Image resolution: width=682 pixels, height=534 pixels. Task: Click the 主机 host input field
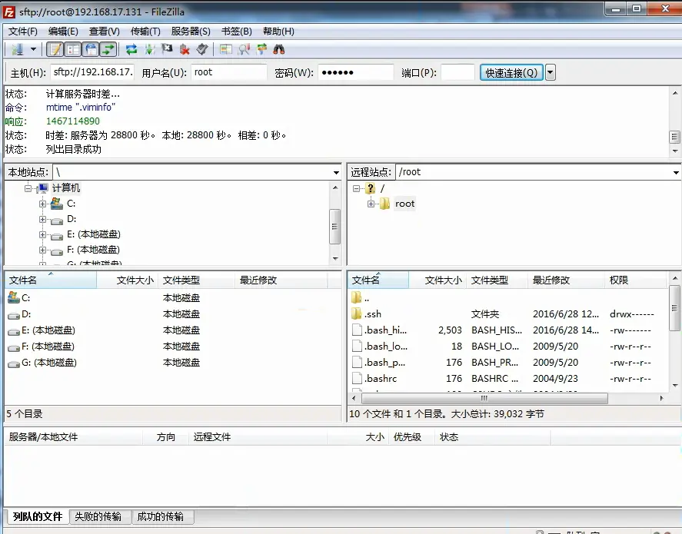[92, 72]
